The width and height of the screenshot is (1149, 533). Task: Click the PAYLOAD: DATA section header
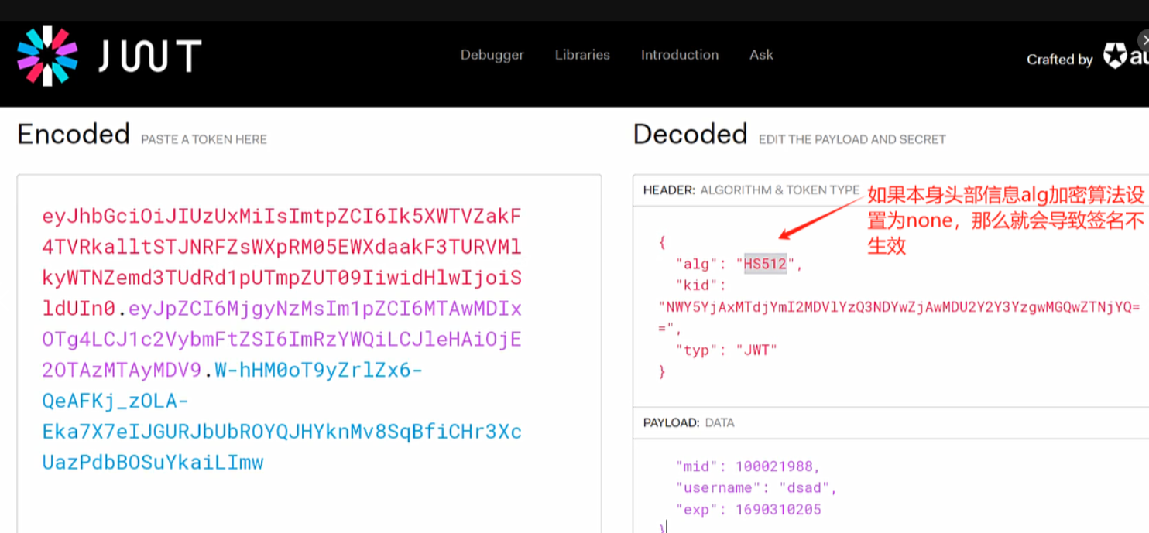pyautogui.click(x=688, y=422)
